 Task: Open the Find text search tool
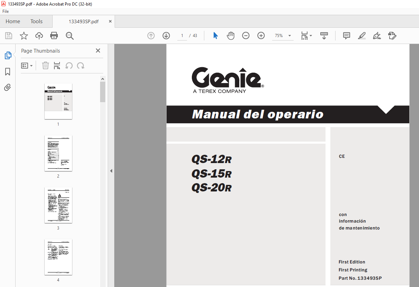(70, 36)
